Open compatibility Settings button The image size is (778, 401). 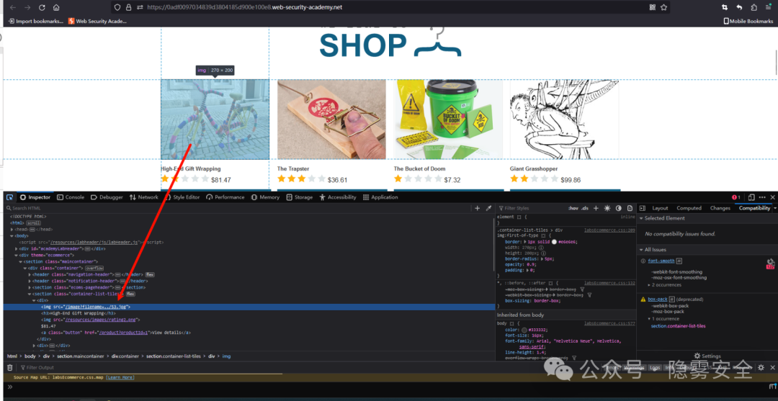tap(707, 356)
